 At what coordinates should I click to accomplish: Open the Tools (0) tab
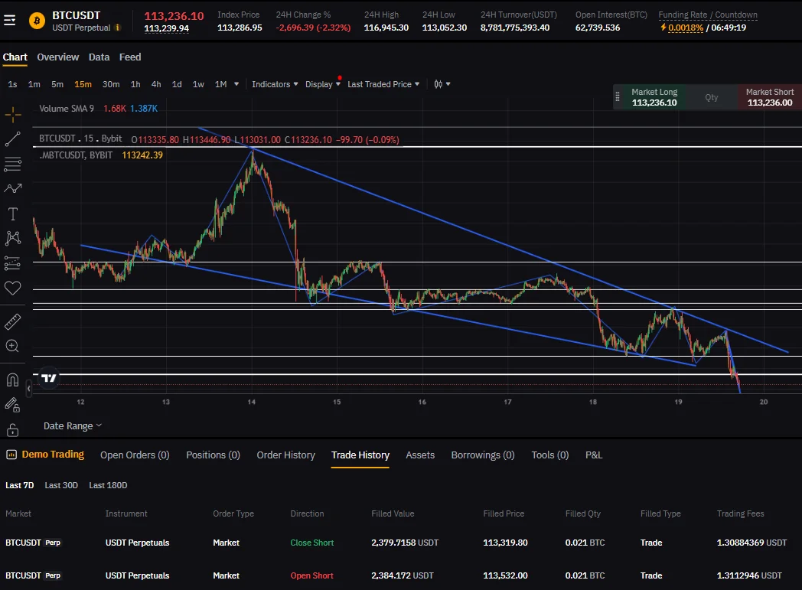(x=549, y=455)
